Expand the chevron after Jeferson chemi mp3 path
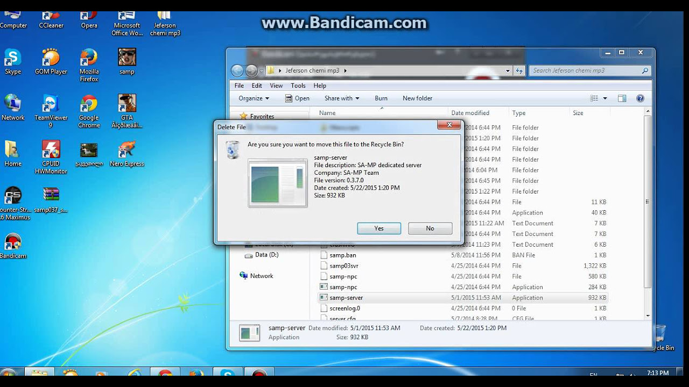Viewport: 689px width, 387px height. (x=345, y=70)
